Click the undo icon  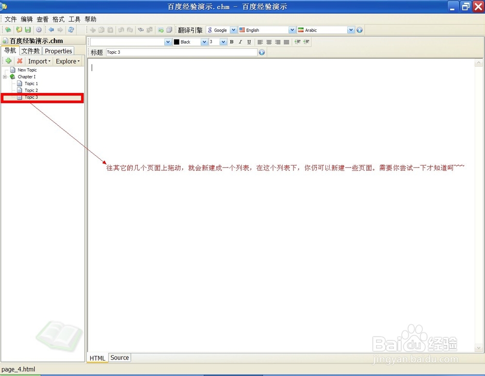121,30
